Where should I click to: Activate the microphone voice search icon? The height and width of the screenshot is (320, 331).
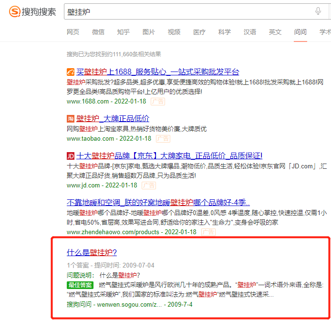click(x=318, y=11)
